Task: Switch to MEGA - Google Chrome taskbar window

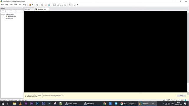Action: (x=128, y=104)
